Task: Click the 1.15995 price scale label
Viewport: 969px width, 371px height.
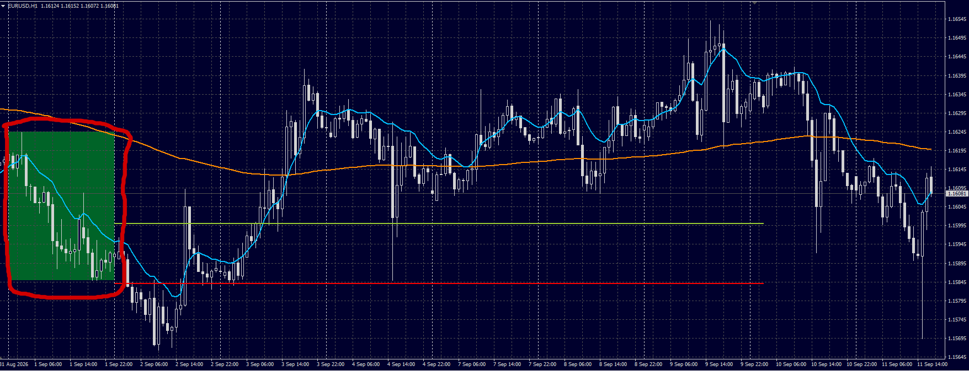Action: tap(957, 226)
